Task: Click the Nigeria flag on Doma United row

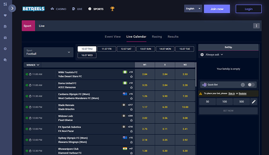Action: click(125, 83)
